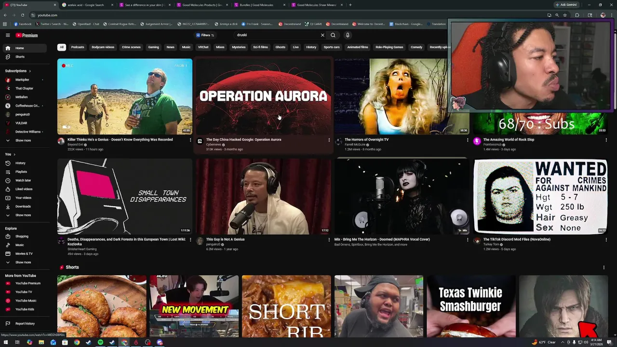The height and width of the screenshot is (347, 617).
Task: Open The TikTok Discord Mod Files title
Action: (x=517, y=239)
